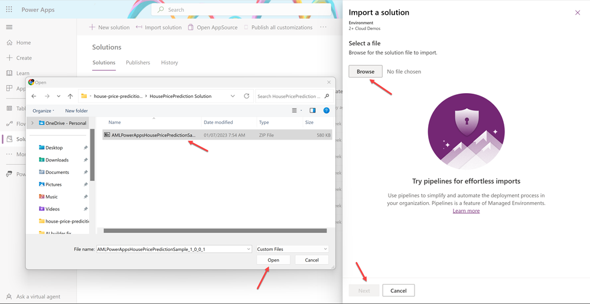
Task: Unpin Desktop from quick access
Action: [86, 148]
